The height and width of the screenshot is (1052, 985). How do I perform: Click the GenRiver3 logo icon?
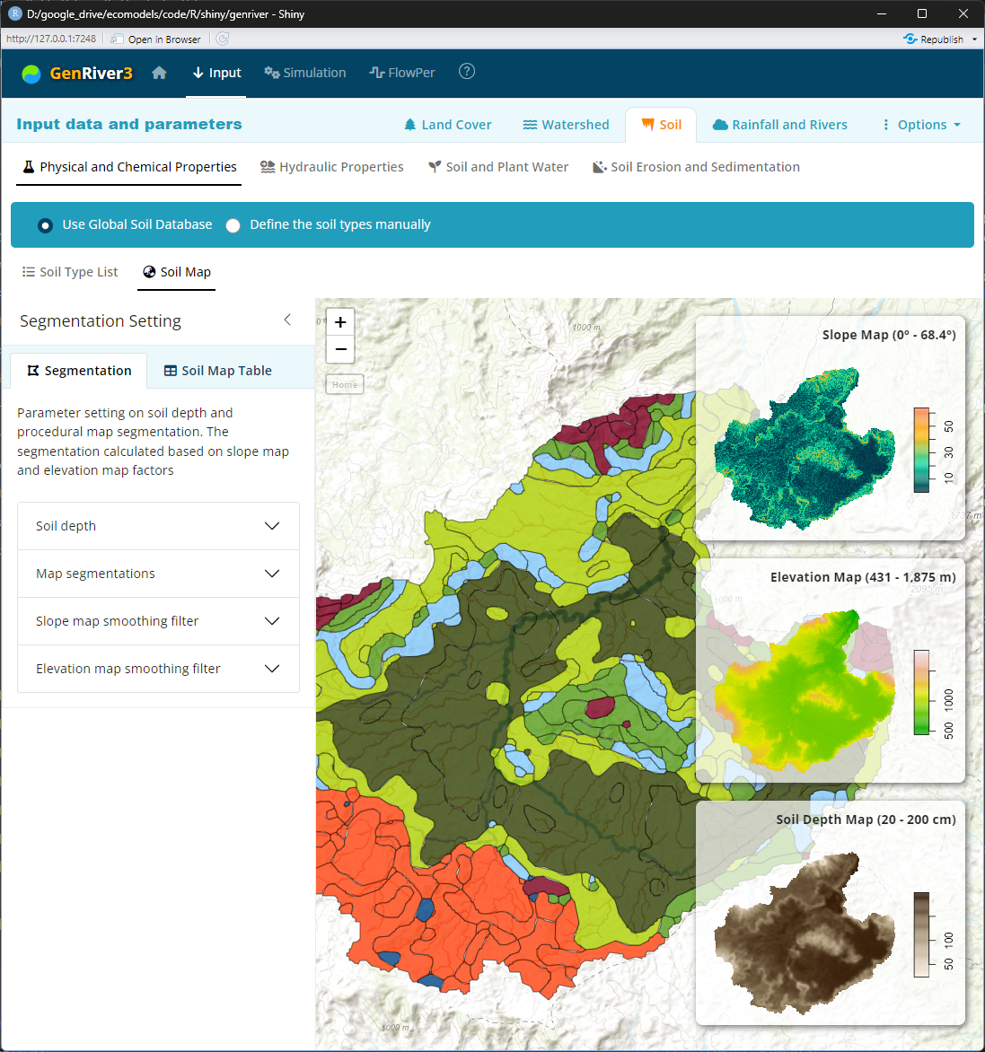31,73
